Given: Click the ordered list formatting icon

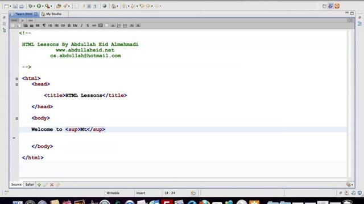Looking at the screenshot, I should click(x=119, y=25).
